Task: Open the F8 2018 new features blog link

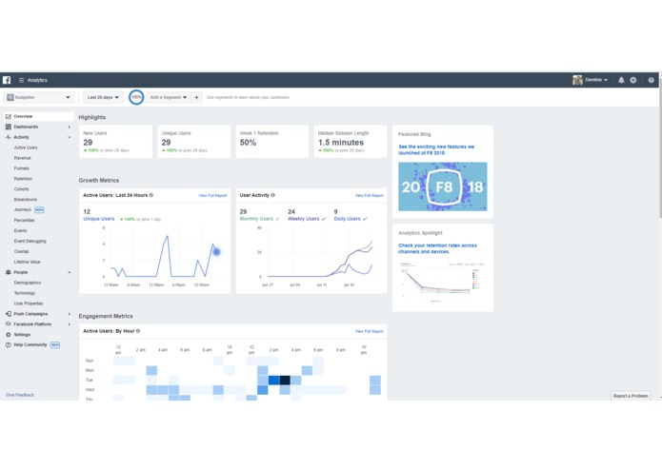Action: click(x=436, y=149)
